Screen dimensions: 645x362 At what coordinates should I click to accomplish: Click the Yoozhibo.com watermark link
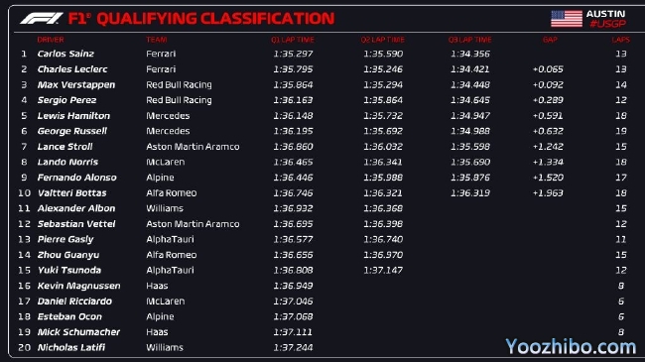[x=571, y=346]
